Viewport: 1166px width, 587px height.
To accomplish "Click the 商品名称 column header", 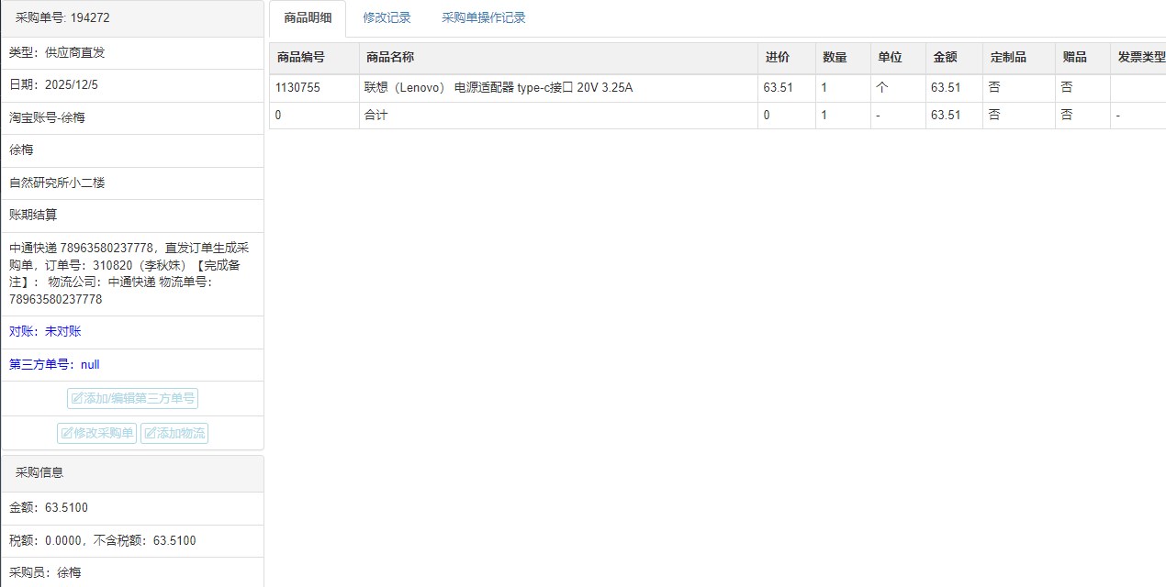I will pos(389,57).
